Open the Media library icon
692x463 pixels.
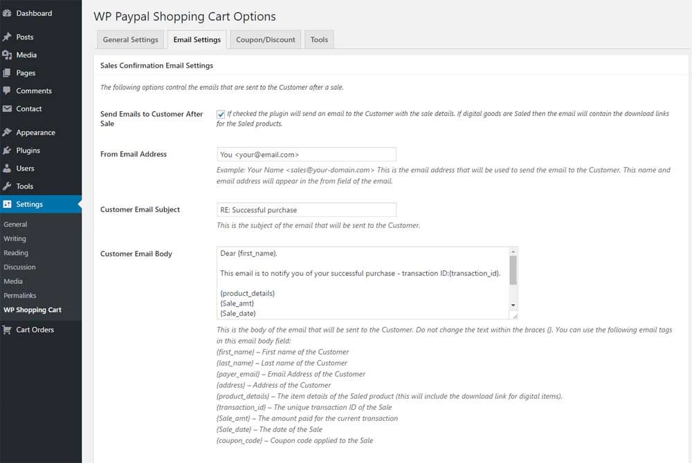7,55
